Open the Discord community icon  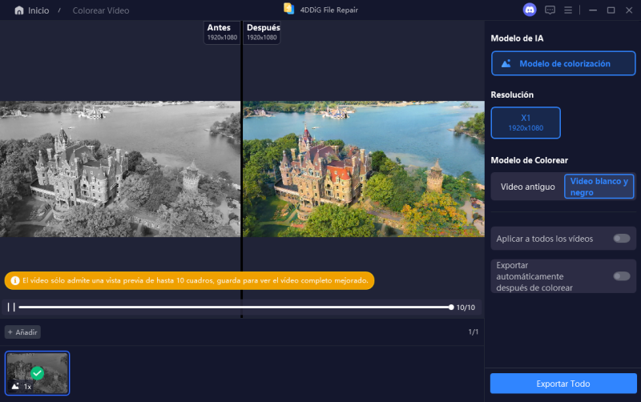coord(529,10)
